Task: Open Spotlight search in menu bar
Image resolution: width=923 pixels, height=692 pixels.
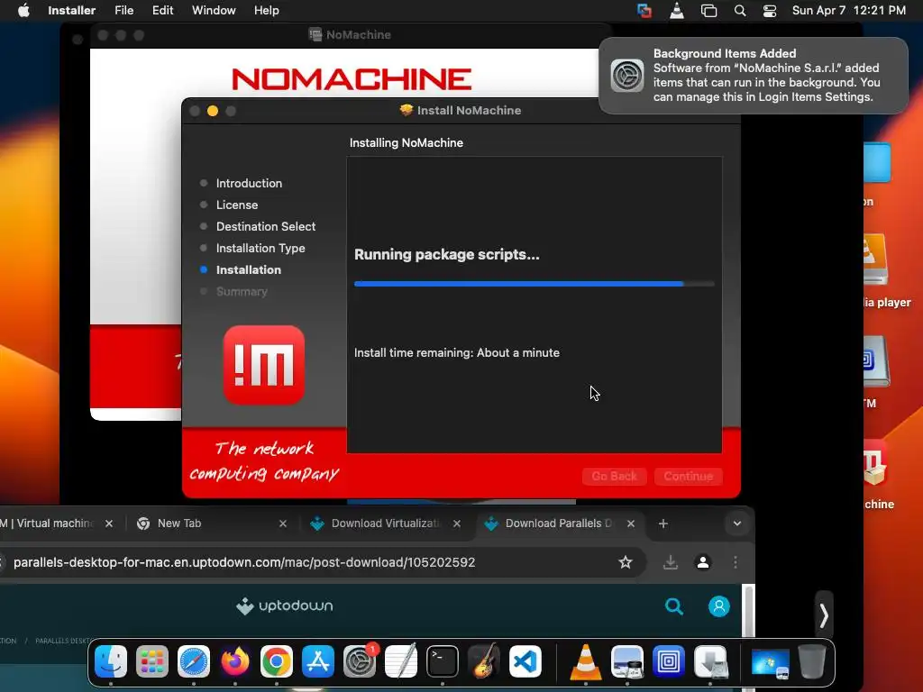Action: click(740, 11)
